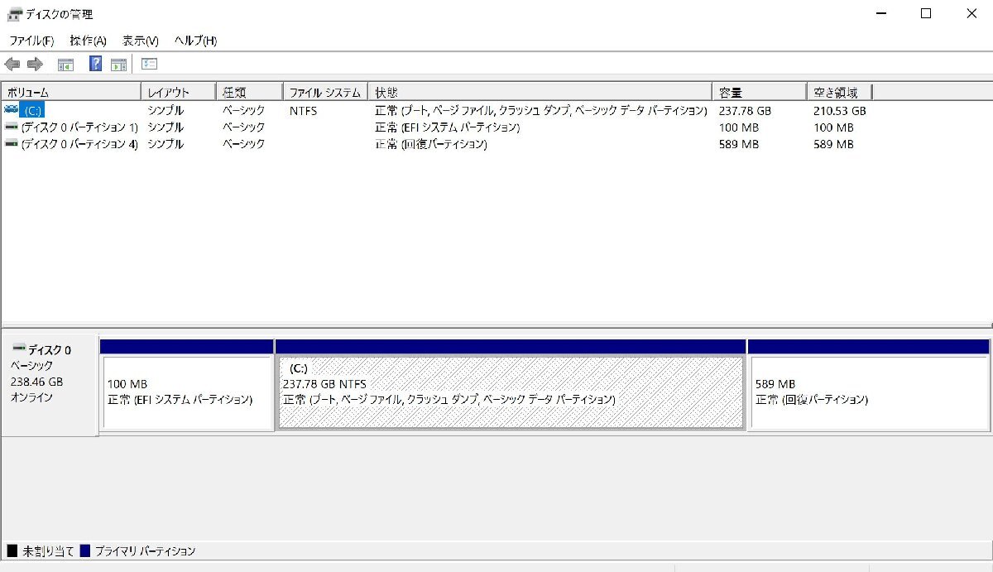
Task: Click the Forward arrow toolbar icon
Action: pos(35,64)
